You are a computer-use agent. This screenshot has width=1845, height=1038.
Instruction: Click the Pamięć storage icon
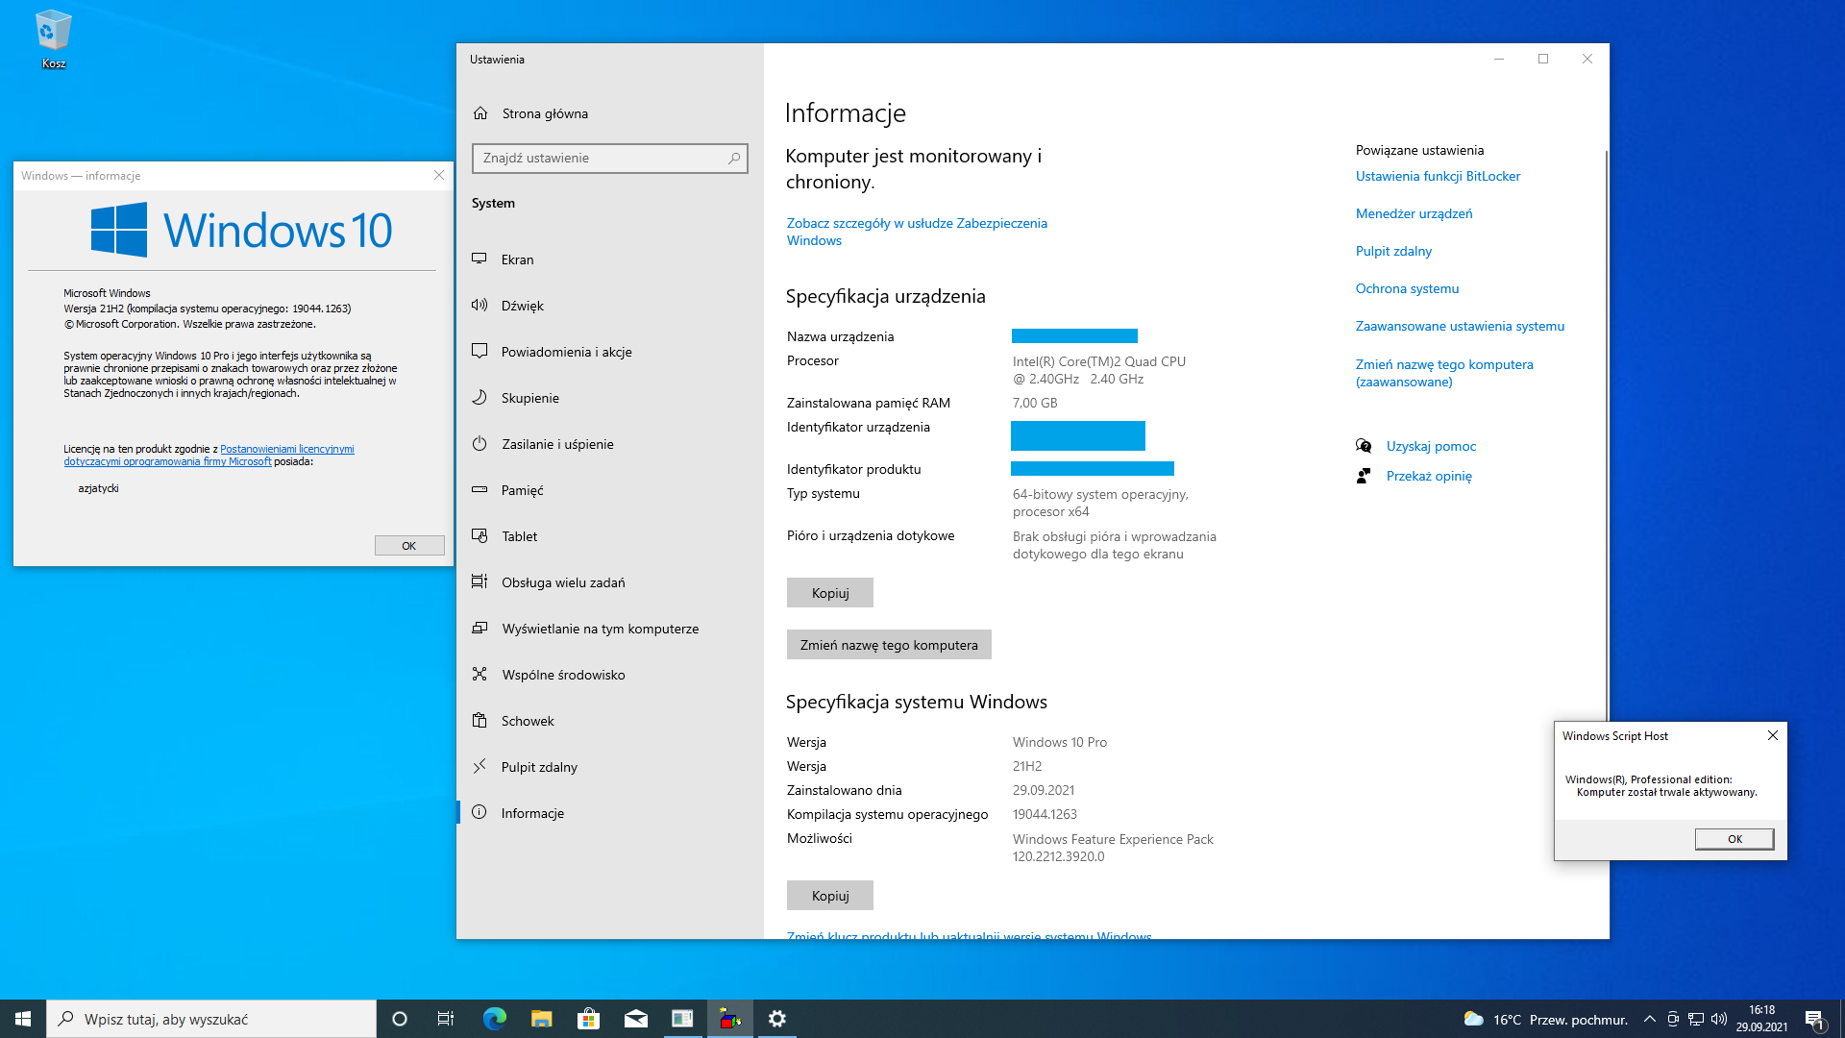[x=480, y=490]
